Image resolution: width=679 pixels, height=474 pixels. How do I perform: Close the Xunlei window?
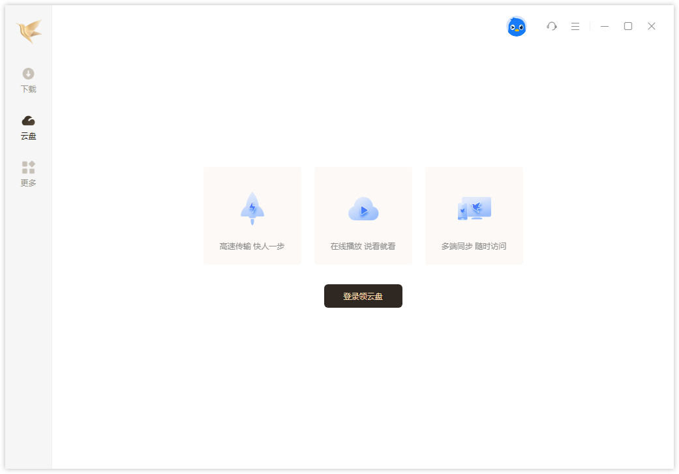tap(652, 26)
